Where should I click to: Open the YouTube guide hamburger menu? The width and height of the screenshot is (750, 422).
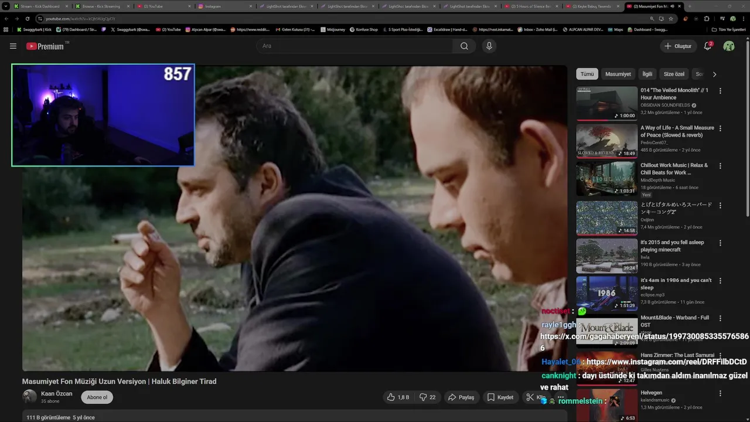pyautogui.click(x=13, y=46)
